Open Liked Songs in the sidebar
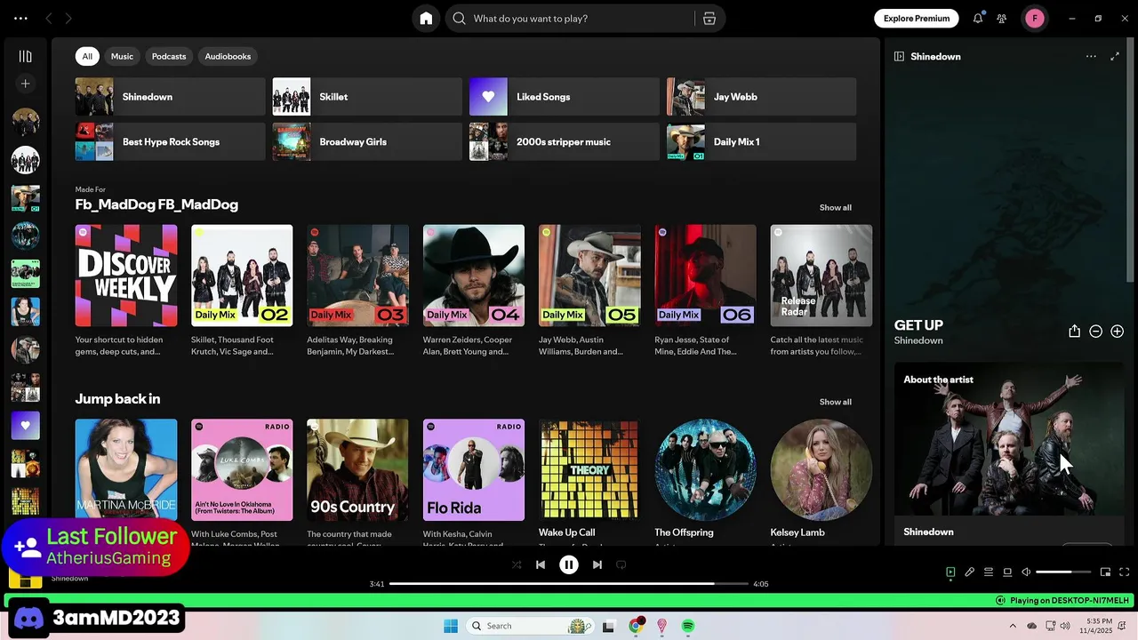The height and width of the screenshot is (640, 1138). click(25, 426)
